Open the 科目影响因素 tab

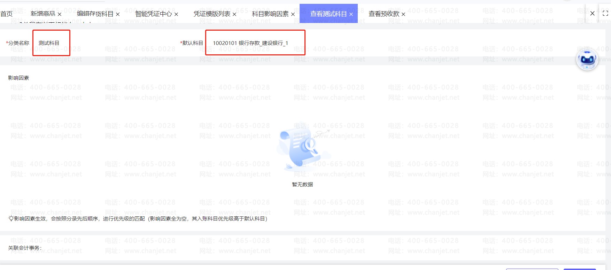(x=270, y=14)
